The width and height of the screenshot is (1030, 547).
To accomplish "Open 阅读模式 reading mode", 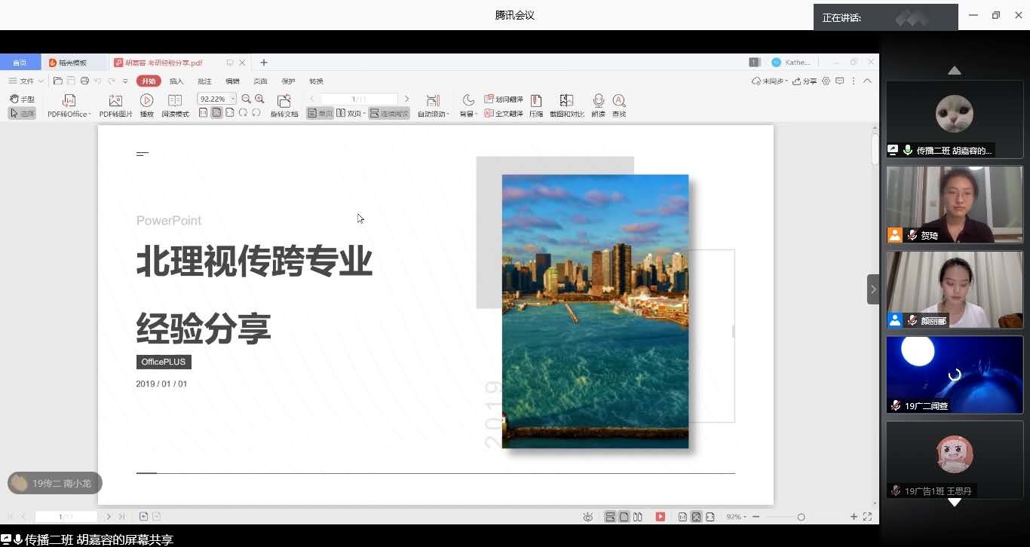I will tap(175, 101).
